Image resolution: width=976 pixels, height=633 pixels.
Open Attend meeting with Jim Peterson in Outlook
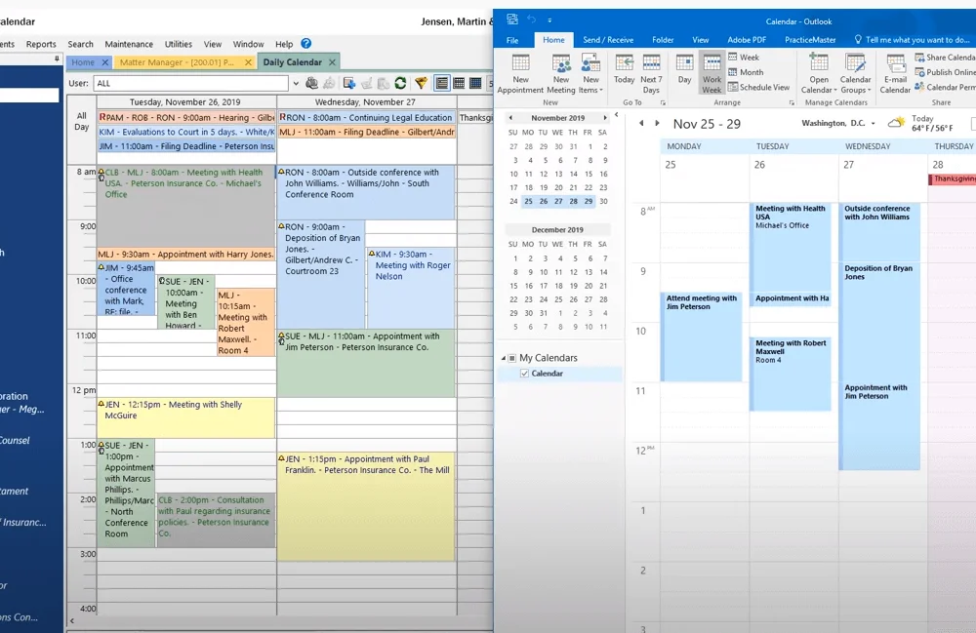pos(702,336)
